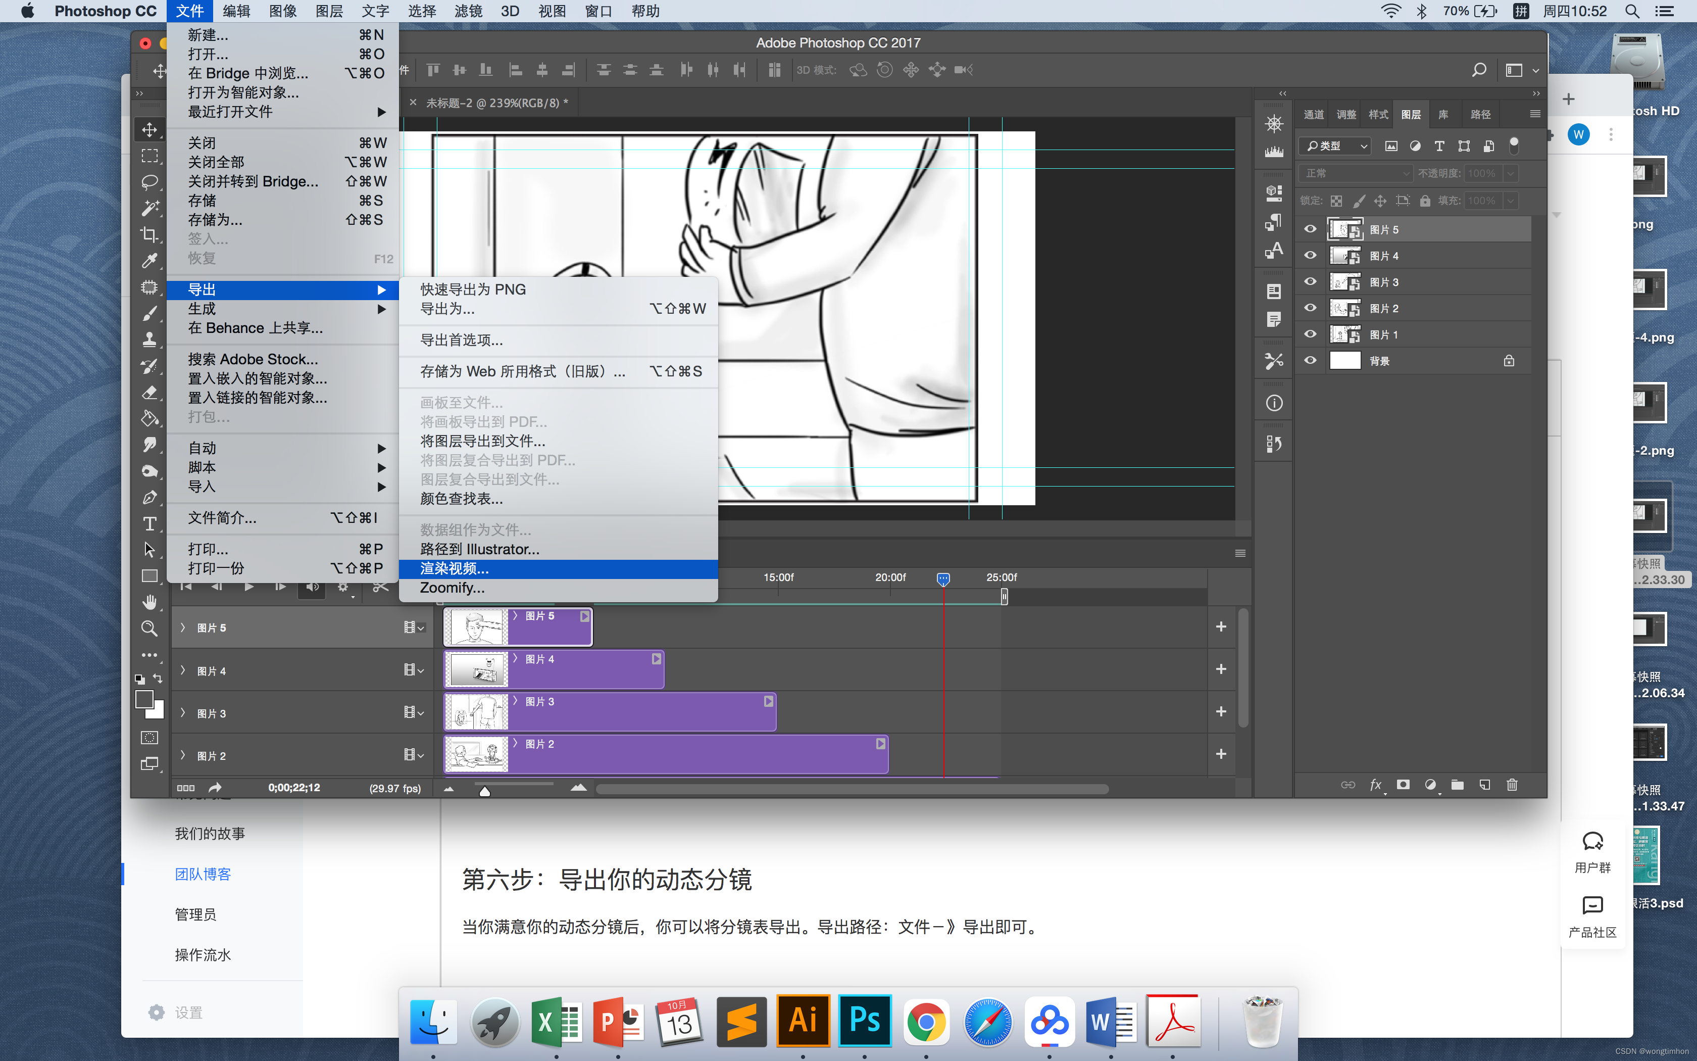The image size is (1697, 1061).
Task: Select the Lasso tool
Action: coord(149,182)
